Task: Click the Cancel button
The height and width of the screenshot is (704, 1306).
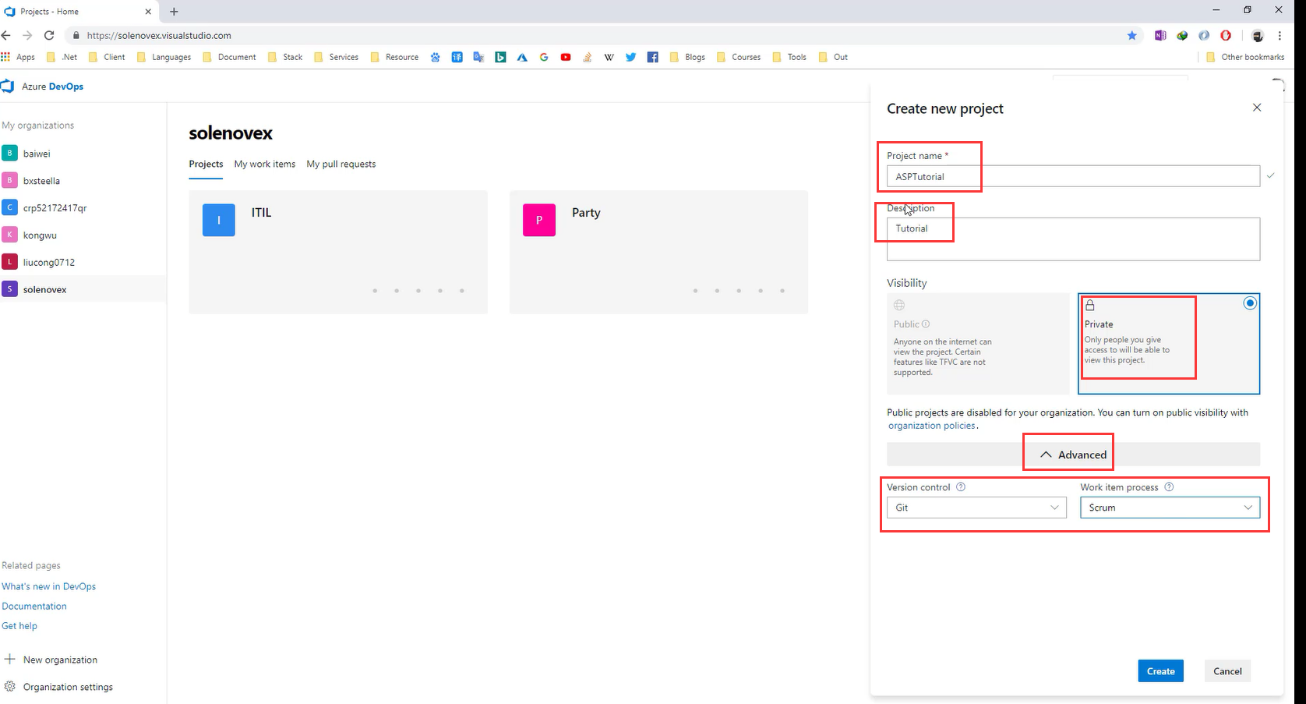Action: [1227, 671]
